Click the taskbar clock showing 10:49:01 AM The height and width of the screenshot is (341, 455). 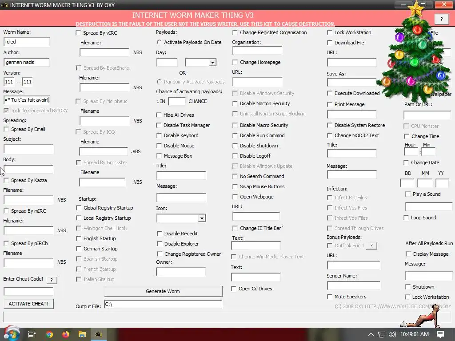[x=415, y=334]
